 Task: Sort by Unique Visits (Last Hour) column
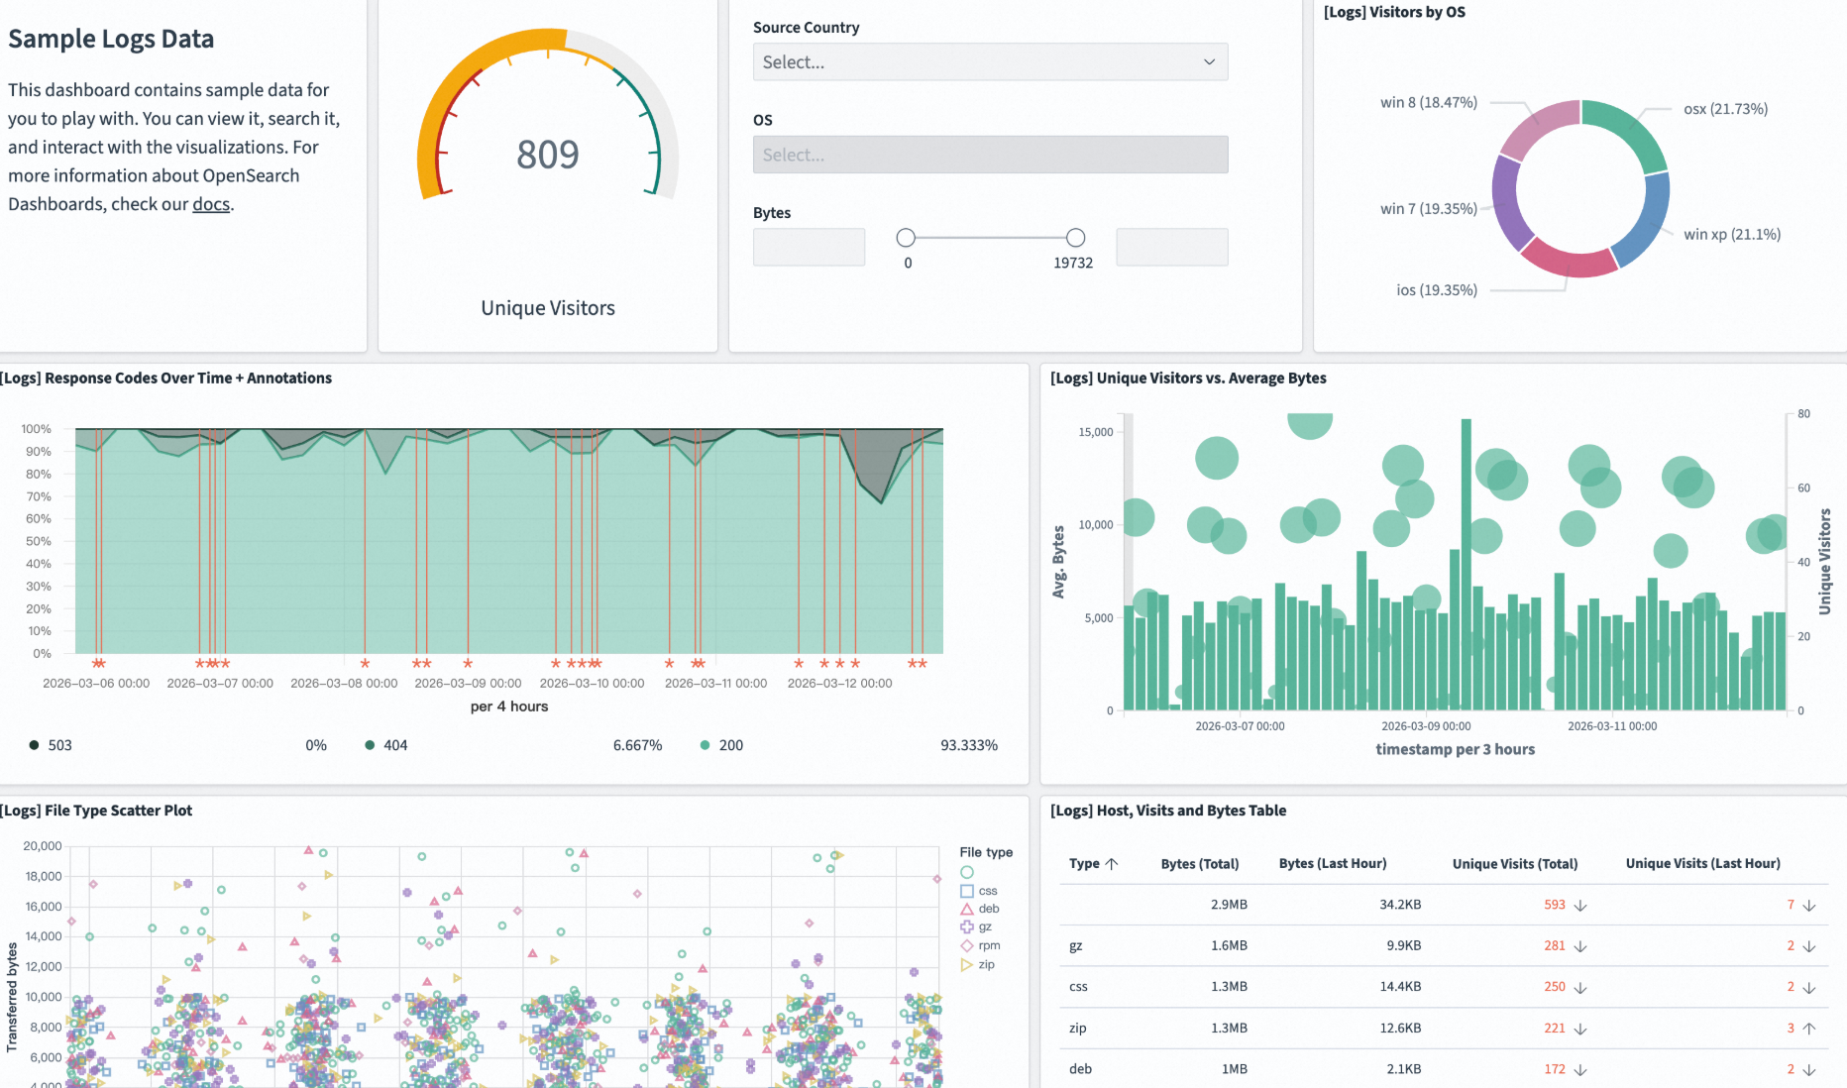click(1703, 864)
